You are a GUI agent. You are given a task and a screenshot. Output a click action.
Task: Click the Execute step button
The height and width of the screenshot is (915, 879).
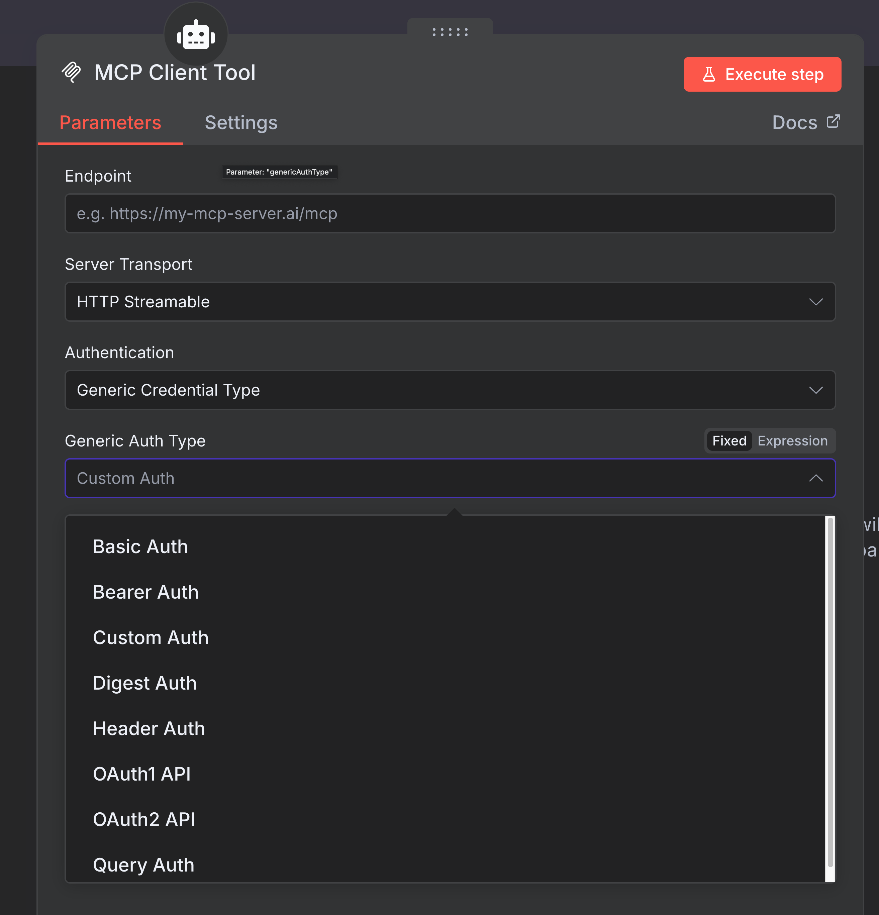(762, 74)
